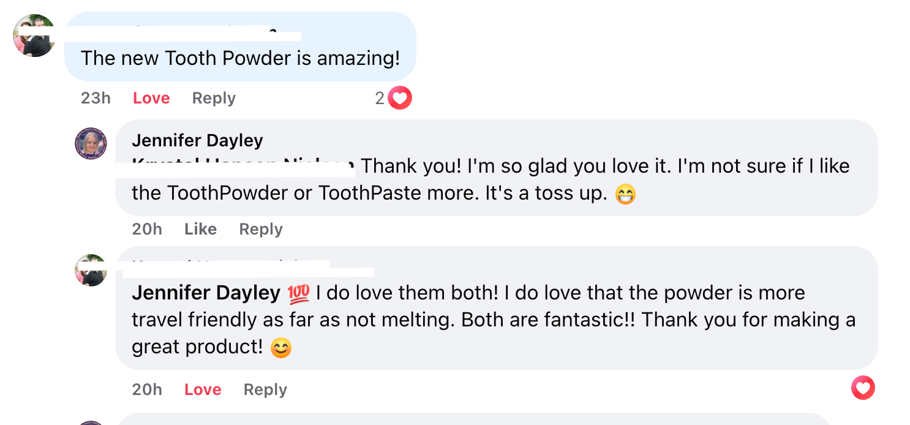View the "2" reaction count on first comment
910x425 pixels.
tap(380, 98)
